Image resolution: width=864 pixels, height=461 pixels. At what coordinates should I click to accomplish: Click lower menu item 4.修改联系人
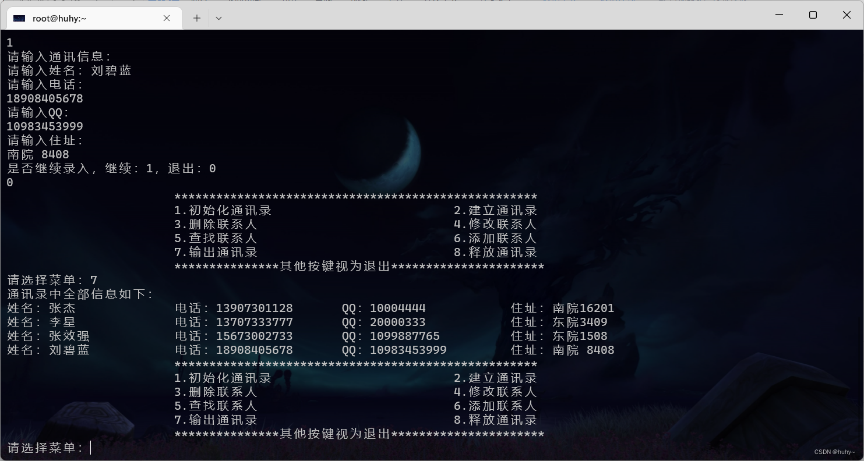(495, 392)
